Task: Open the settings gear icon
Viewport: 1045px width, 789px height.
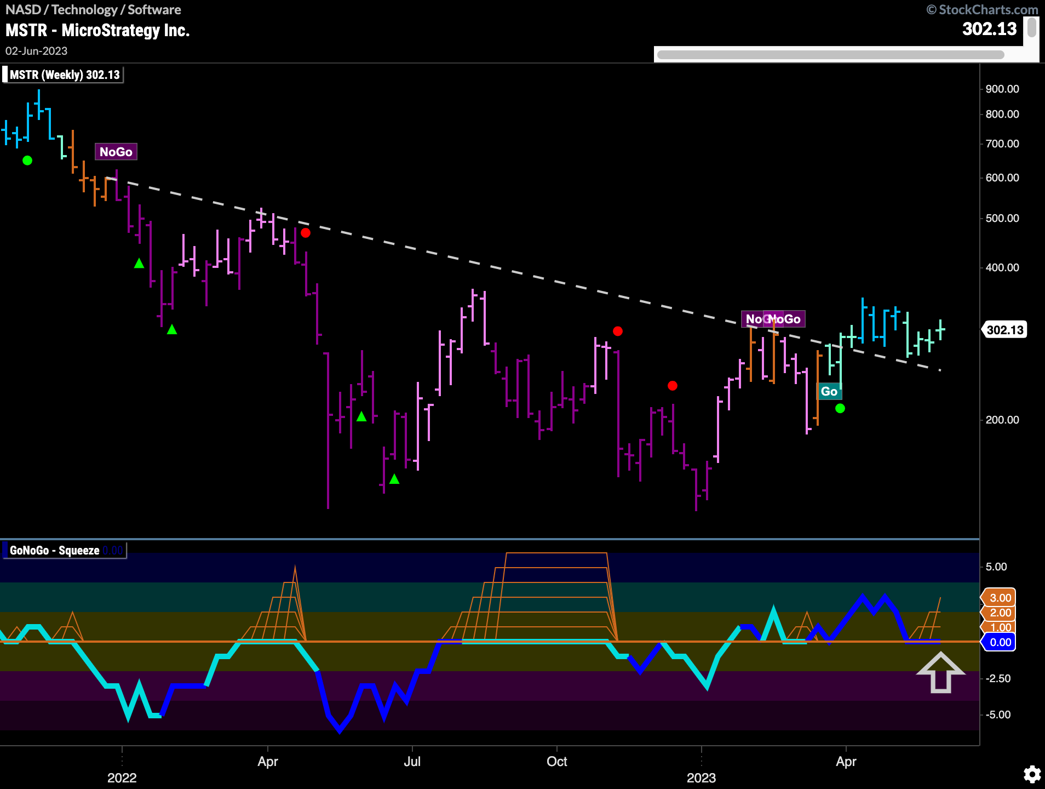Action: pos(1032,774)
